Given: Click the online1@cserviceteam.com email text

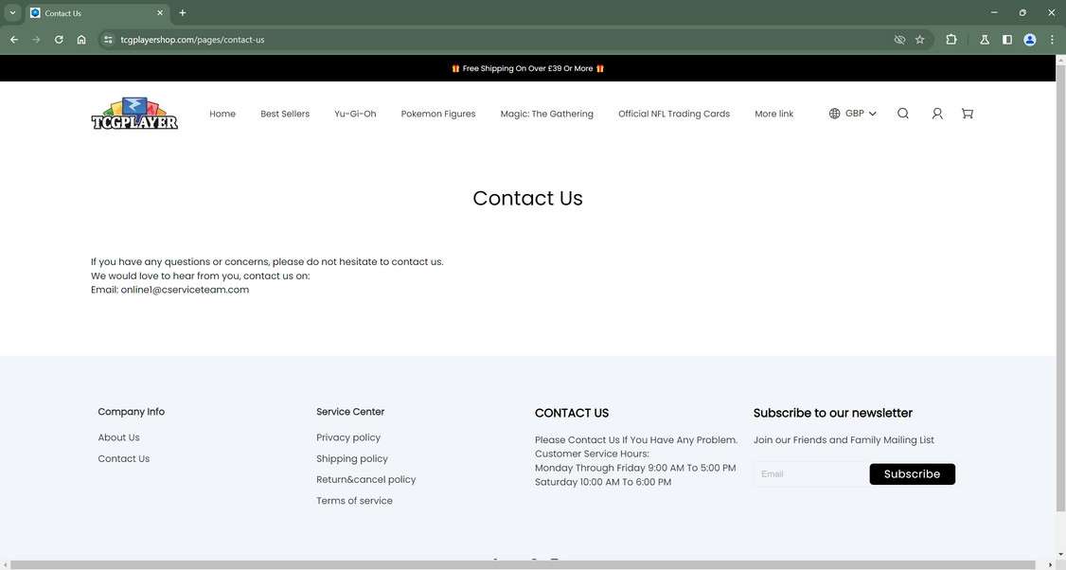Looking at the screenshot, I should [185, 290].
